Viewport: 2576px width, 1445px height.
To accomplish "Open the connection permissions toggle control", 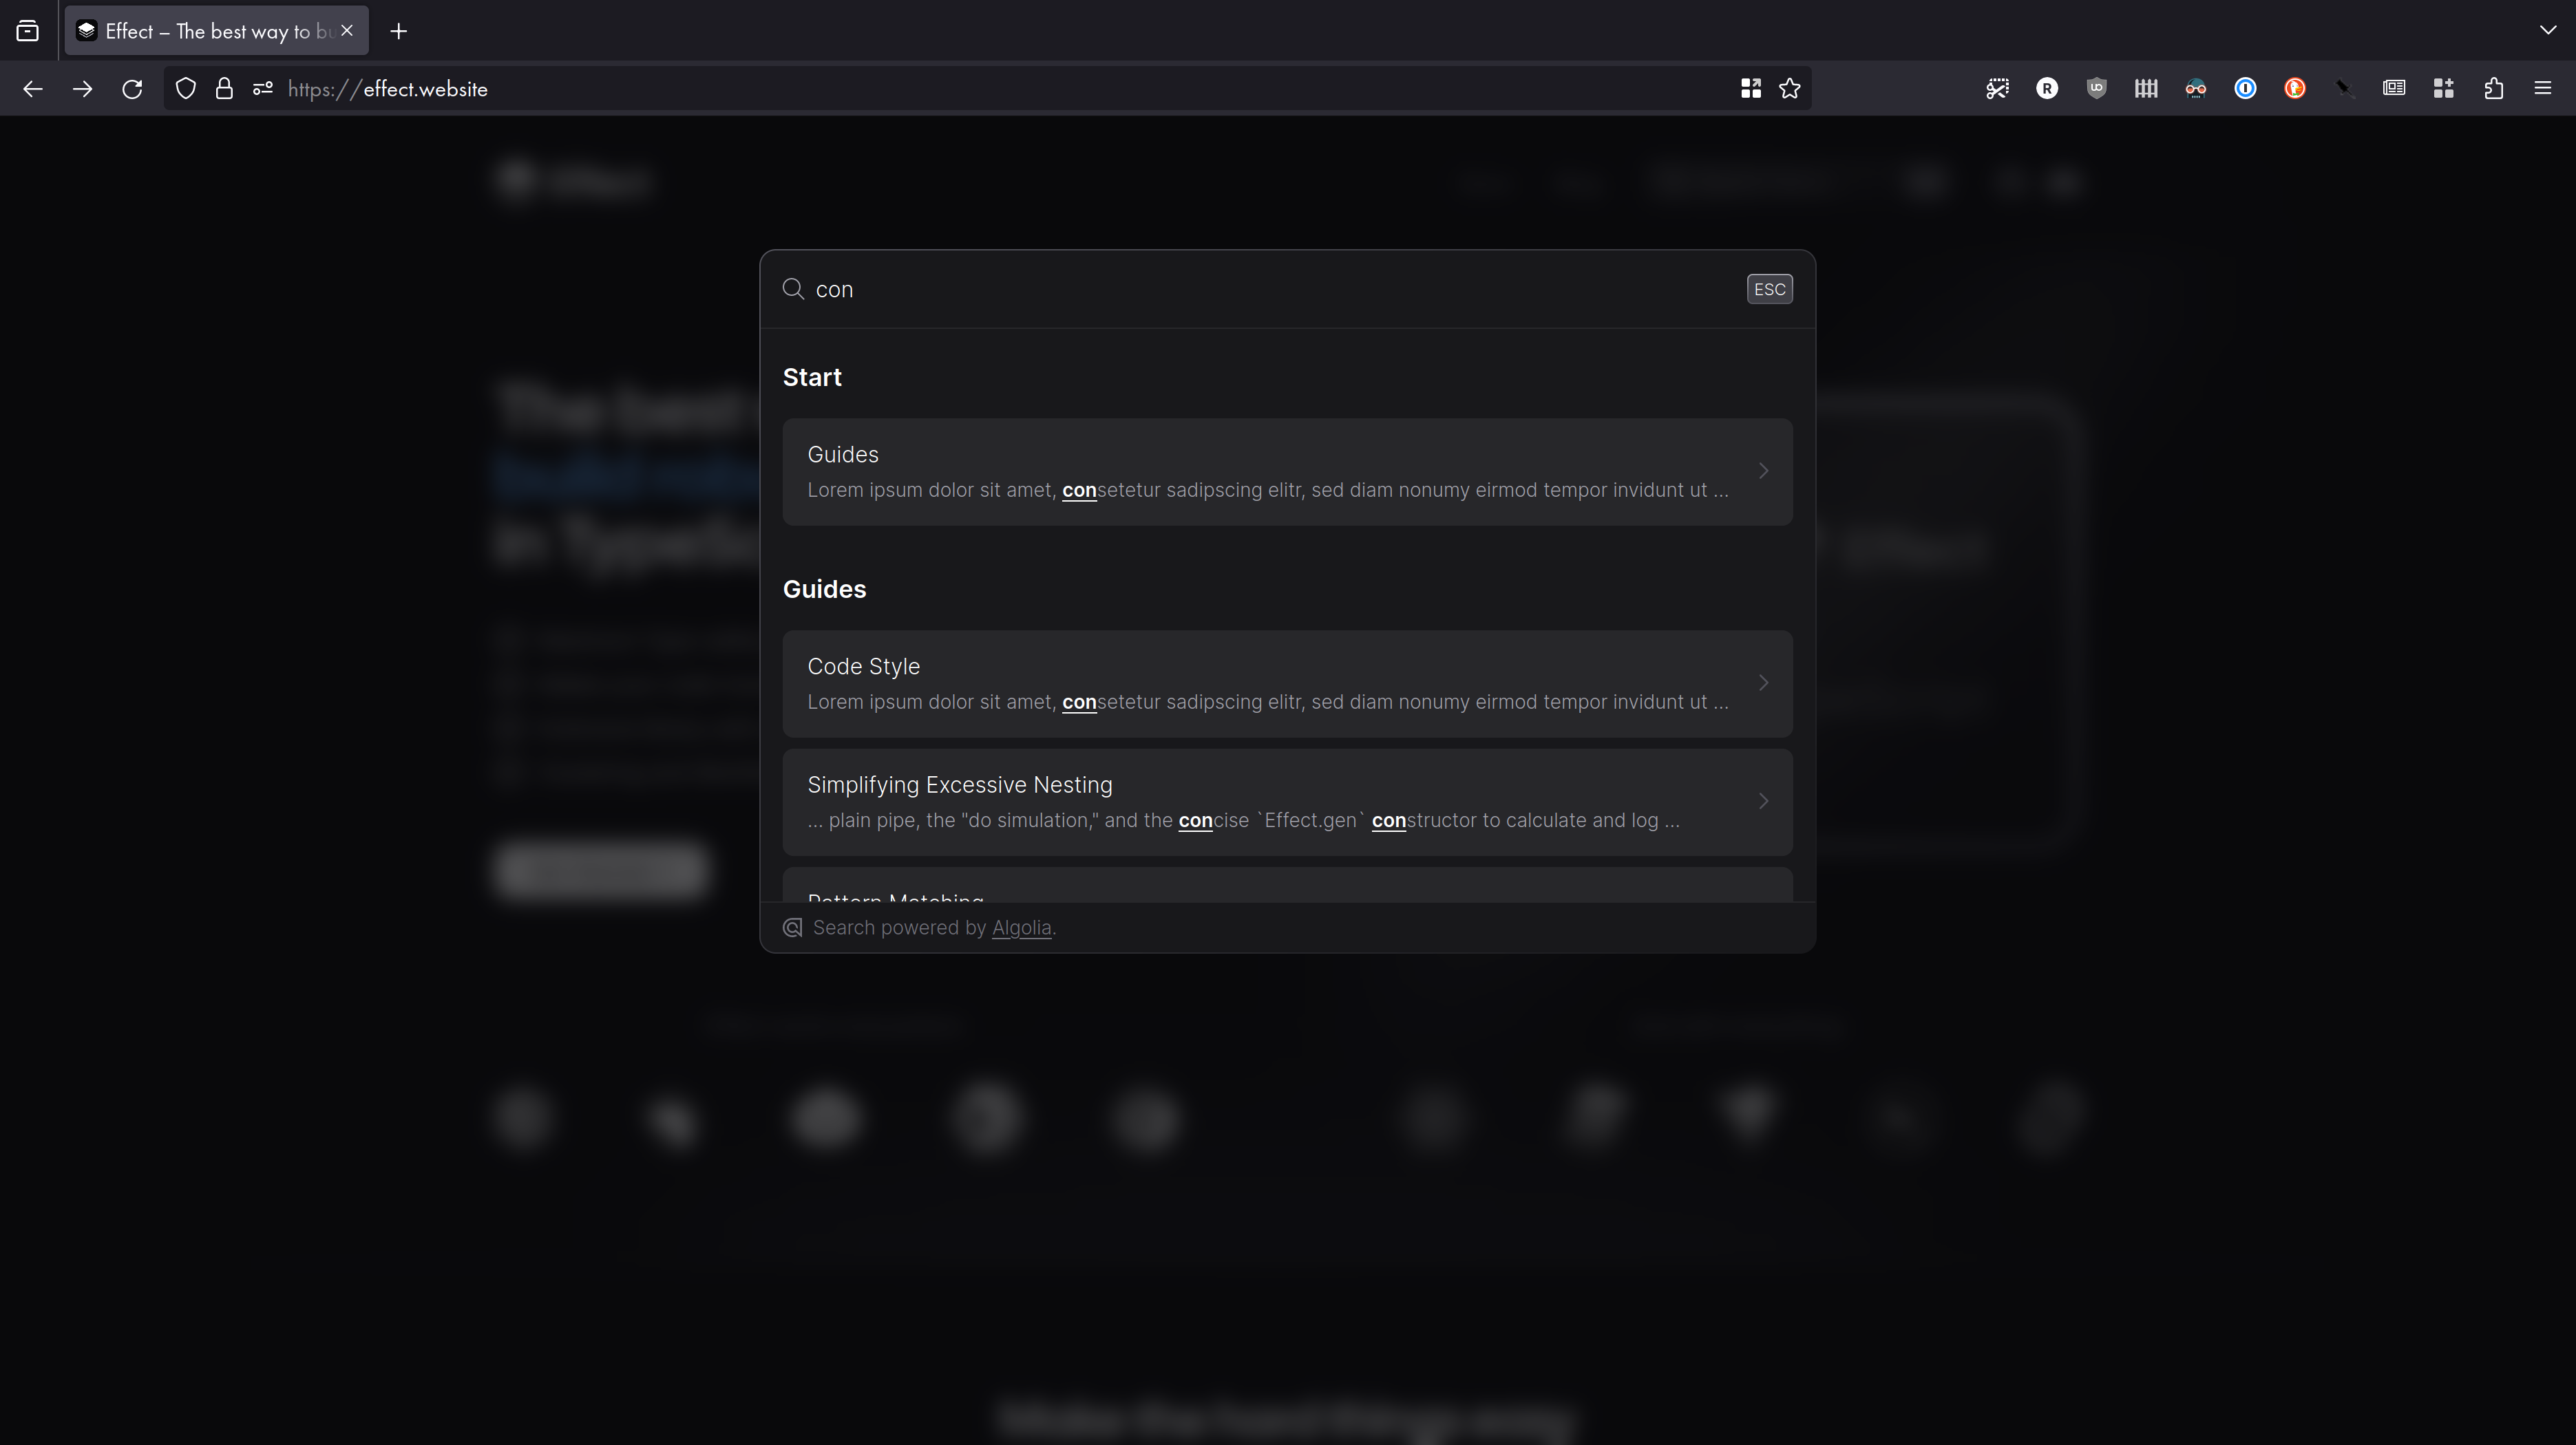I will pos(262,88).
